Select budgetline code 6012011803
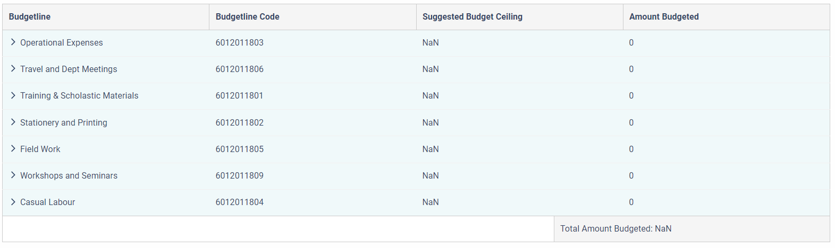835x248 pixels. [240, 42]
